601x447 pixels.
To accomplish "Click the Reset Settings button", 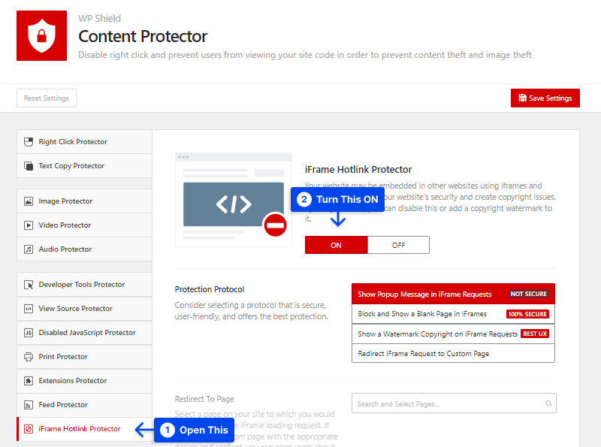I will tap(47, 98).
